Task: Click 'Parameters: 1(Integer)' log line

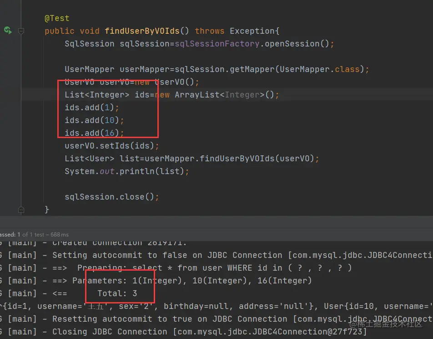Action: click(156, 281)
